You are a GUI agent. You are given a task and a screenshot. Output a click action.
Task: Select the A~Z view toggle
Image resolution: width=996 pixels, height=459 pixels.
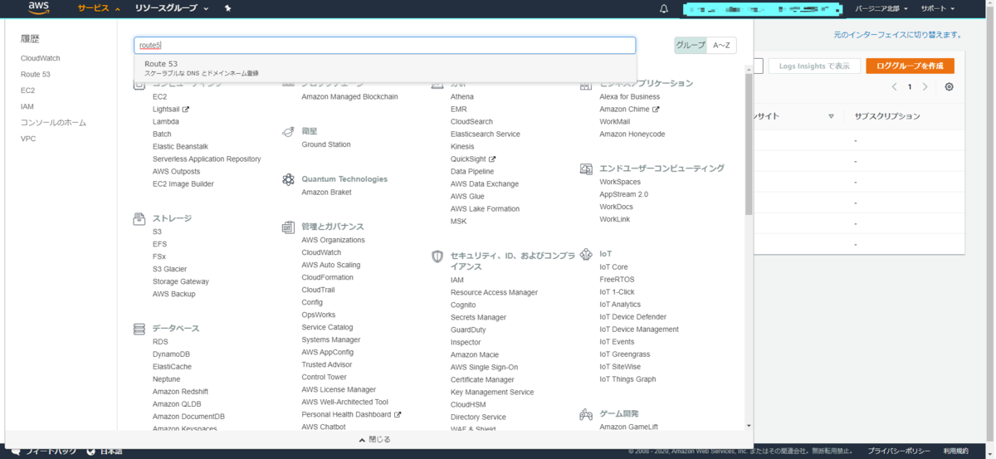pos(722,46)
